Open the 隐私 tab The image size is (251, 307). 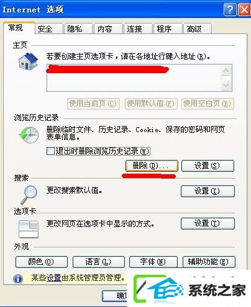point(78,29)
